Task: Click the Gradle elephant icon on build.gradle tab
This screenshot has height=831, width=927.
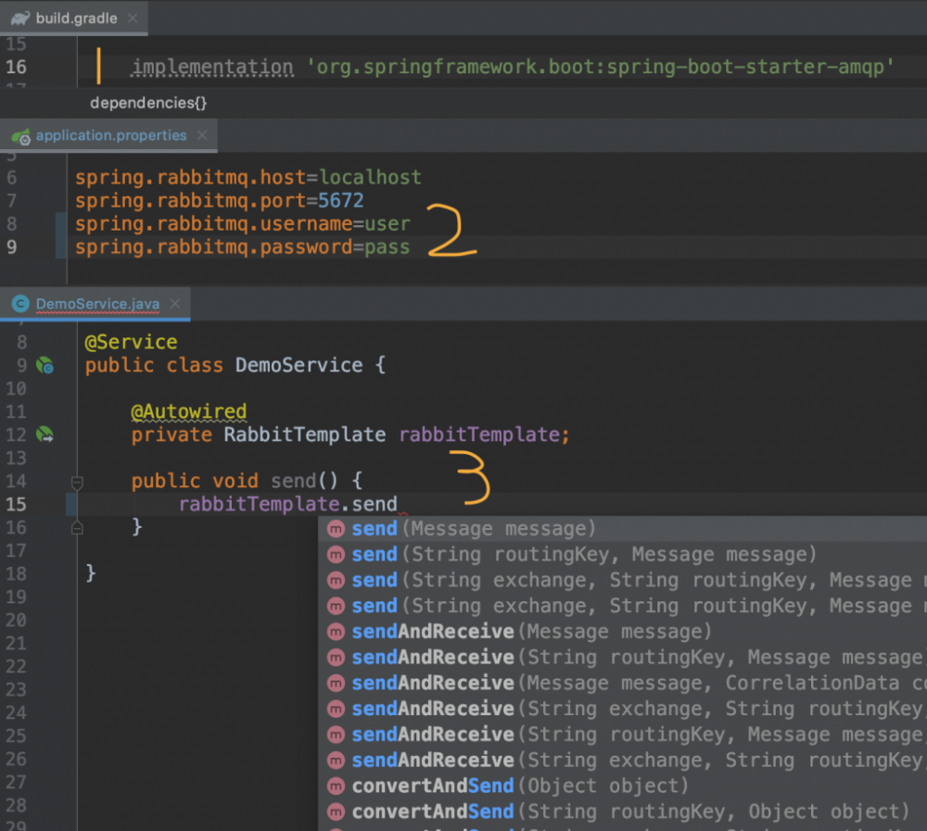Action: [x=20, y=19]
